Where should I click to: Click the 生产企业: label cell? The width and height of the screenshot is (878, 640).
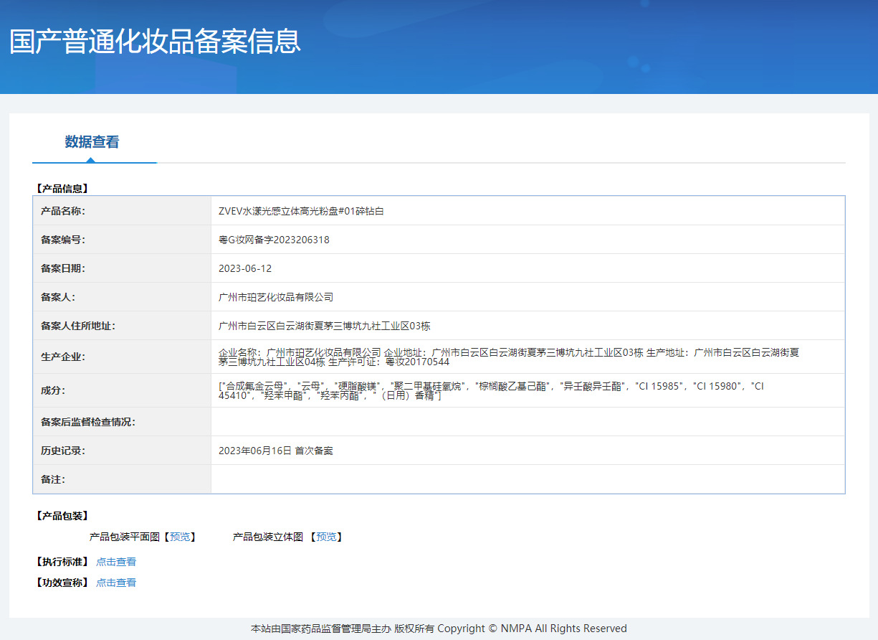click(x=122, y=357)
